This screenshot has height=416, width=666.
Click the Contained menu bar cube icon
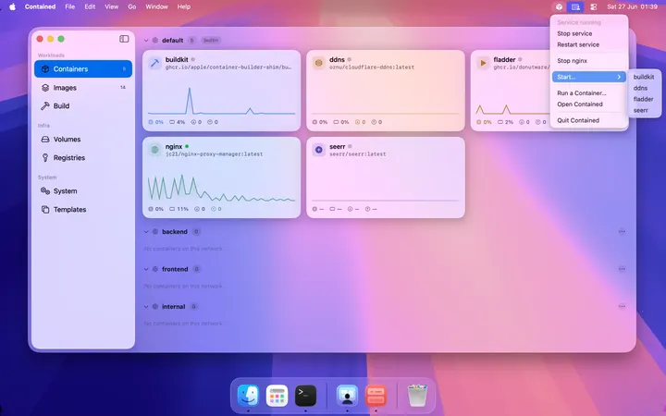tap(559, 6)
